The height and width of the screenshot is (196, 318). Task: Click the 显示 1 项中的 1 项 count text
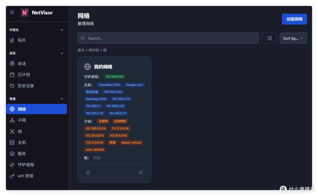click(92, 50)
